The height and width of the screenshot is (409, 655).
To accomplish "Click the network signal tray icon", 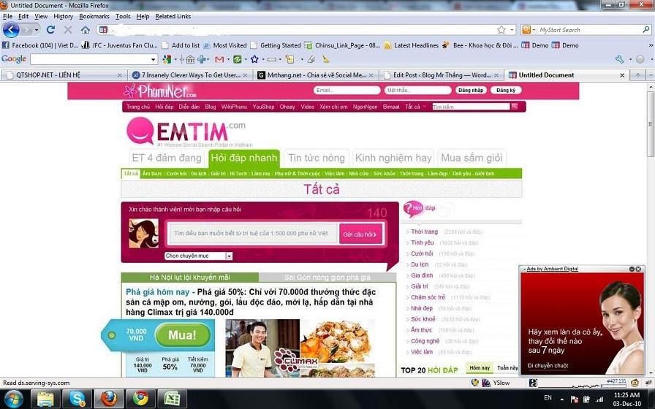I will point(599,399).
